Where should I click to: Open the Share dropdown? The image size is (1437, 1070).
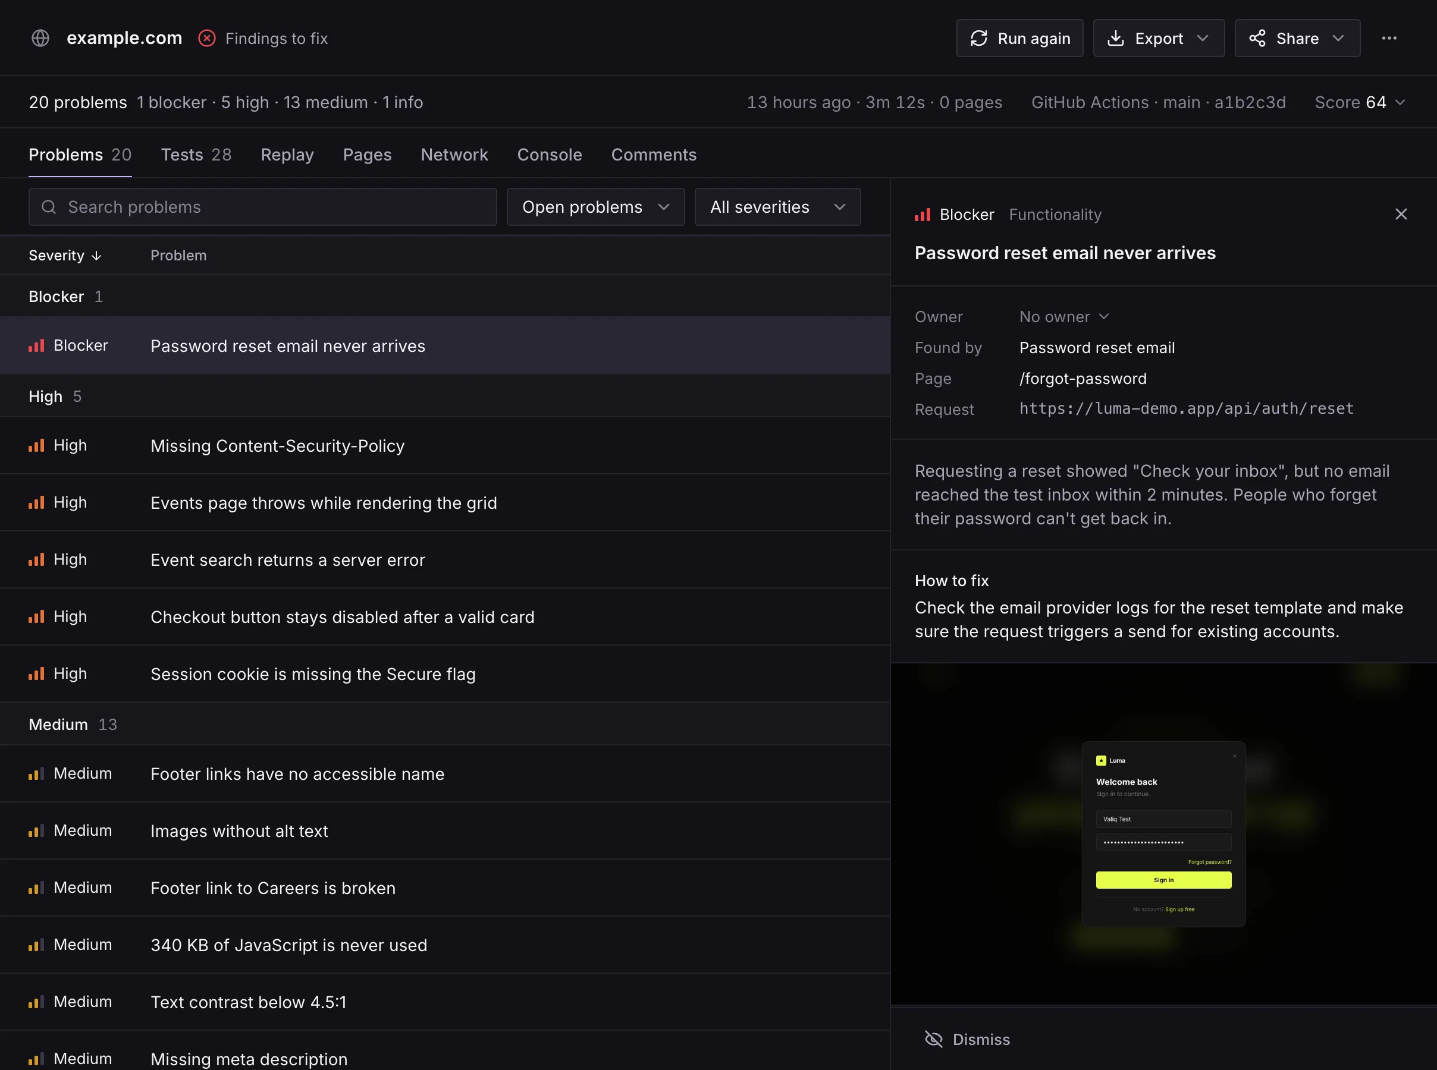pyautogui.click(x=1297, y=38)
